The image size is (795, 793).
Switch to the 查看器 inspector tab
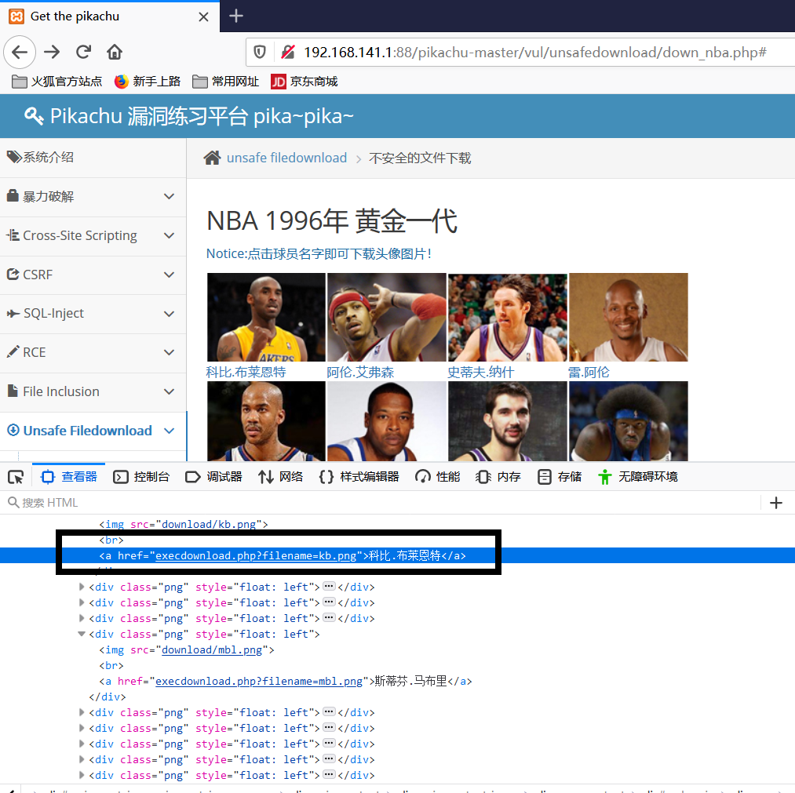coord(69,477)
